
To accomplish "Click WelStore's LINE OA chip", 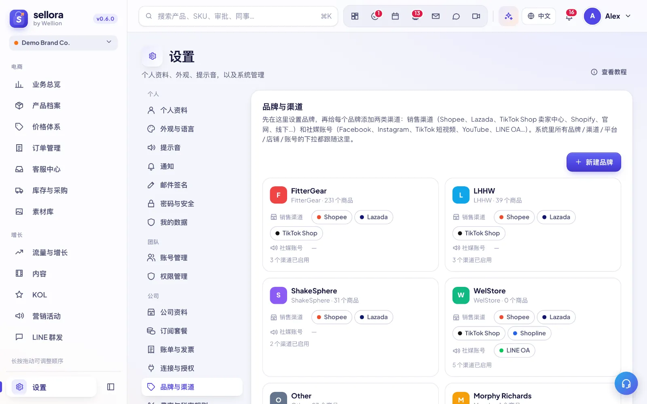I will tap(514, 350).
